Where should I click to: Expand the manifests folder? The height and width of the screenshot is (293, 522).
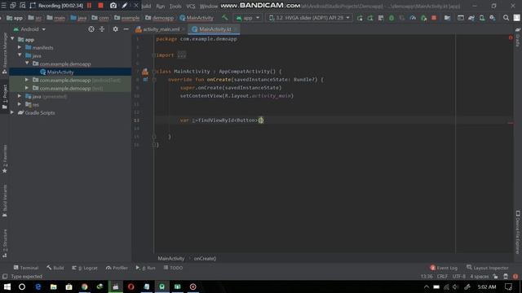tap(20, 47)
